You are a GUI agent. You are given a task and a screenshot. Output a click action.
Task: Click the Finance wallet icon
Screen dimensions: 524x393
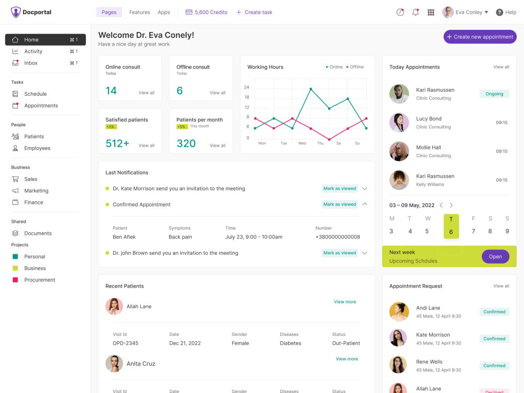pos(15,202)
